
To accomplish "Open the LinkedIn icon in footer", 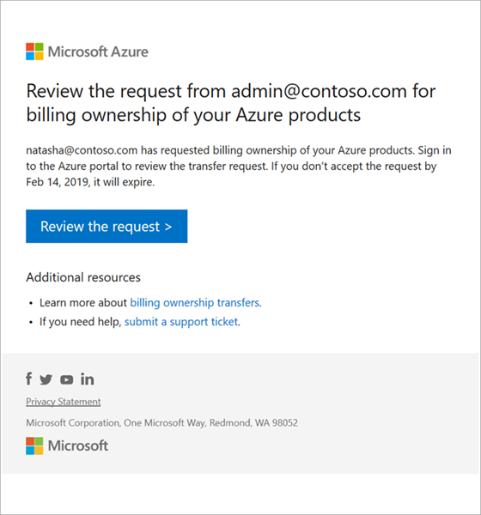I will (88, 379).
